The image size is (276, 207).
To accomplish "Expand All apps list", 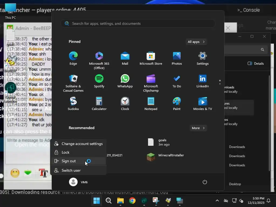I will click(x=196, y=42).
